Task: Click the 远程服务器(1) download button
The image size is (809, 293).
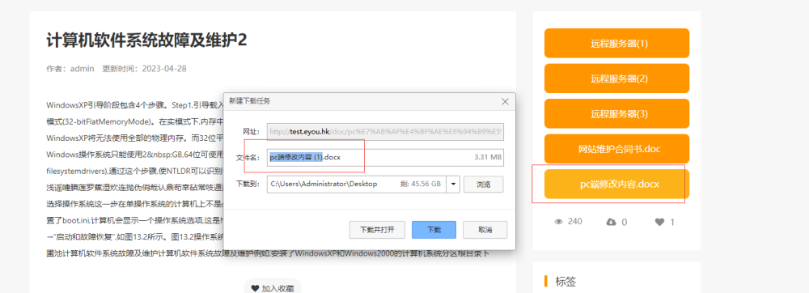Action: tap(616, 44)
